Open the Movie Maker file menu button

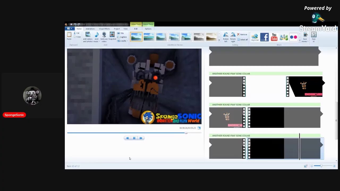(70, 29)
